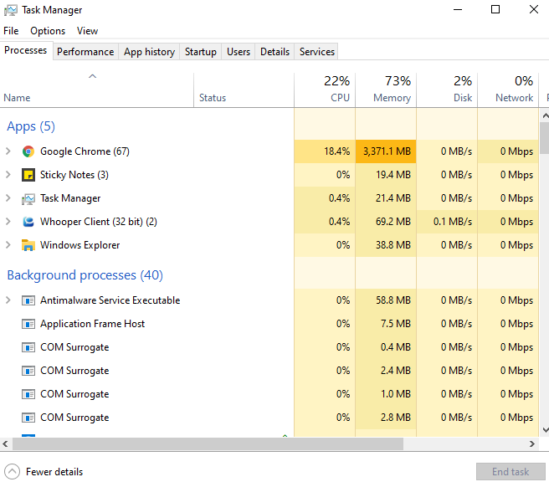Viewport: 549px width, 487px height.
Task: Open the View menu
Action: pyautogui.click(x=87, y=31)
